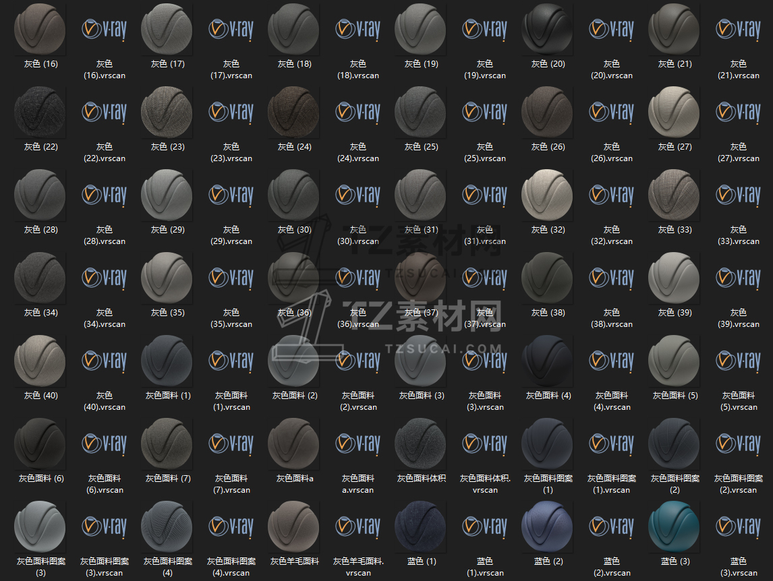Click the 灰色 (29).vrscan V-Ray icon
Screen dimensions: 773x581
[231, 195]
